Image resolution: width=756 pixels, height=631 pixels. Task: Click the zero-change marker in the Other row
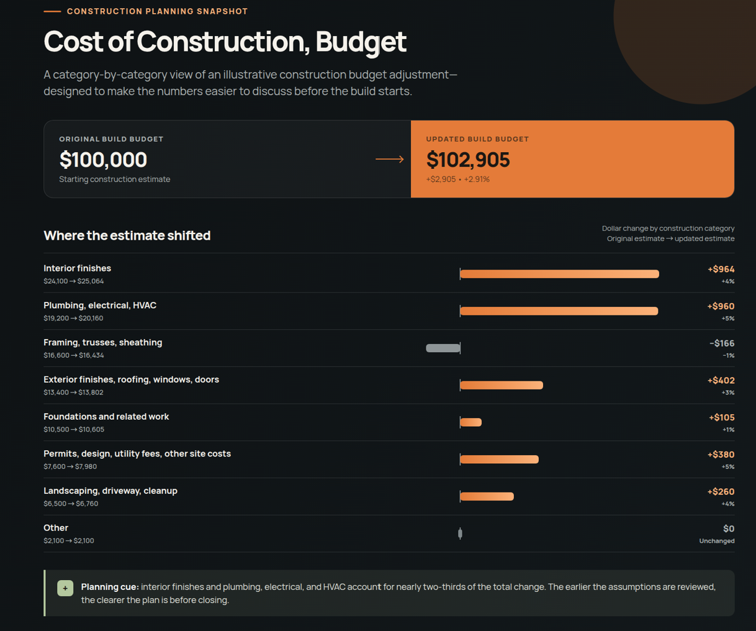460,533
